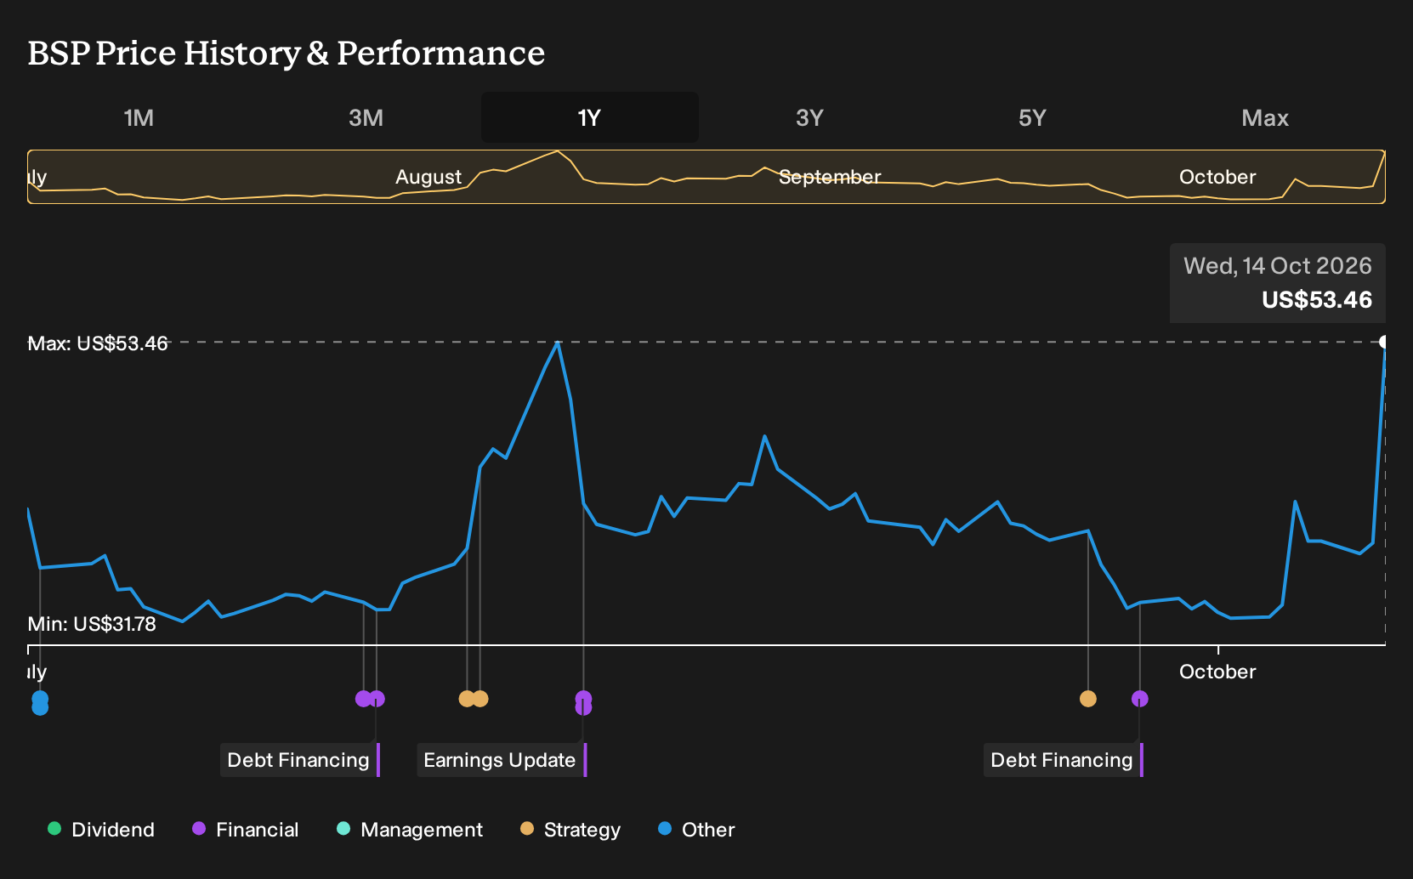Open the Earnings Update event label
1413x879 pixels.
[500, 760]
